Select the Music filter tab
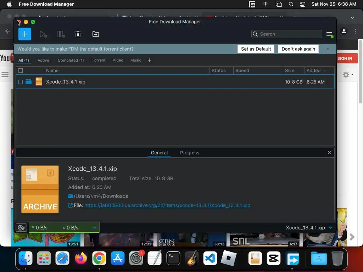This screenshot has width=363, height=272. click(136, 60)
